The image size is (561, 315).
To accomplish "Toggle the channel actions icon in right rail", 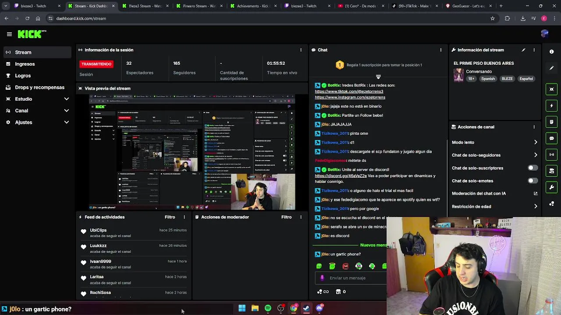I will coord(552,171).
